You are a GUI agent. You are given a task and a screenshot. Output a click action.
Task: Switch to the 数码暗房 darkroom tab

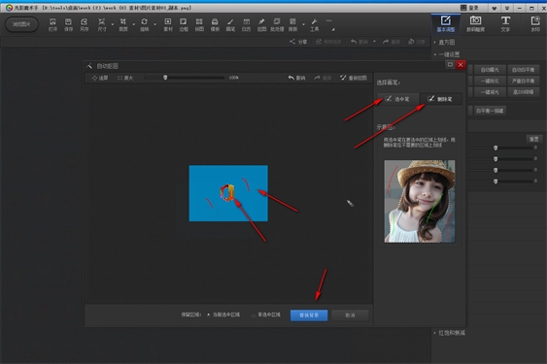[475, 23]
